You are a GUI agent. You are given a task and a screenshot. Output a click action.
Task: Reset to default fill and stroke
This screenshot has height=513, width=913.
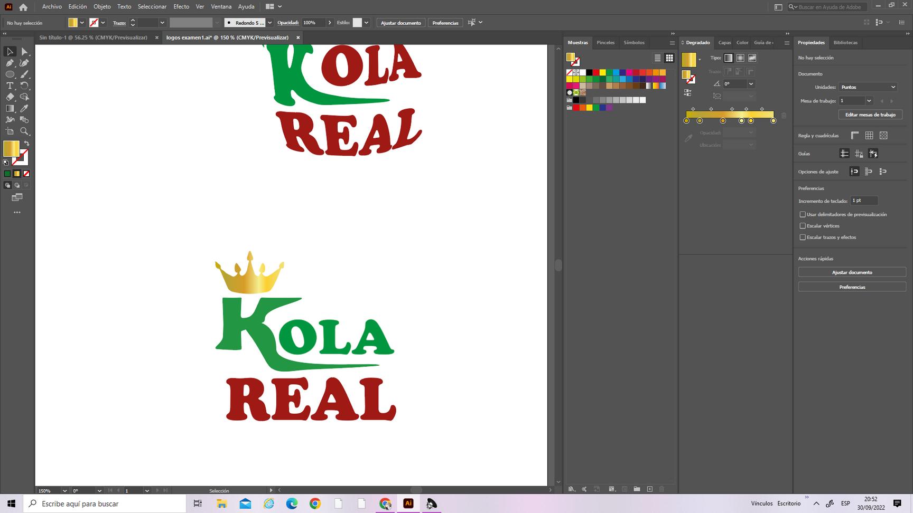click(x=6, y=163)
